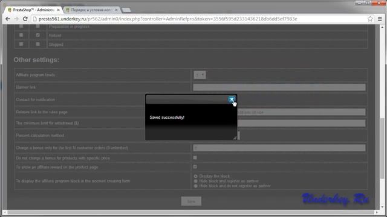Viewport: 387px width, 217px height.
Task: Toggle second checkbox in the Shipped row
Action: click(x=37, y=44)
